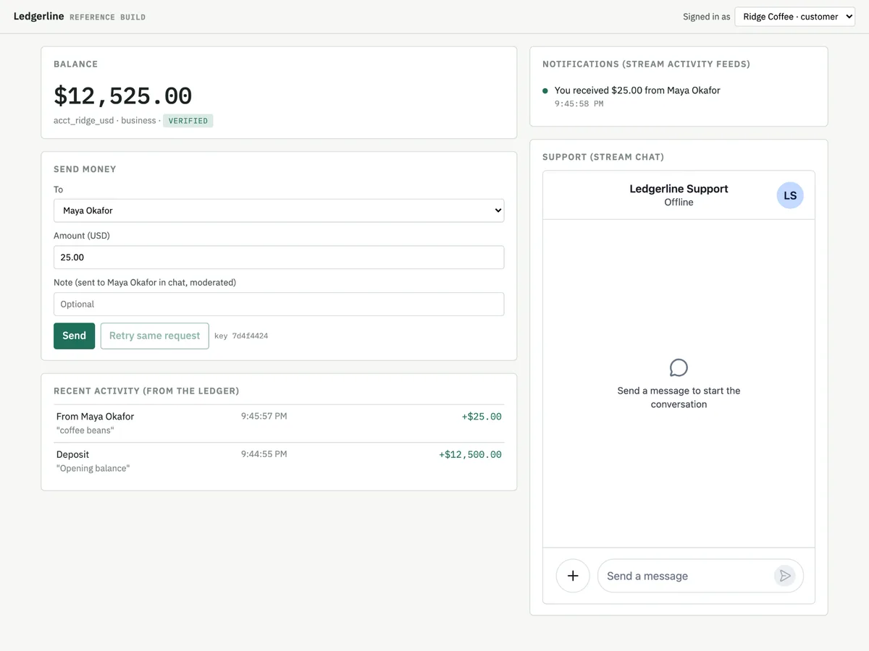Viewport: 869px width, 651px height.
Task: Click the key 7d4f4424 text
Action: [241, 336]
